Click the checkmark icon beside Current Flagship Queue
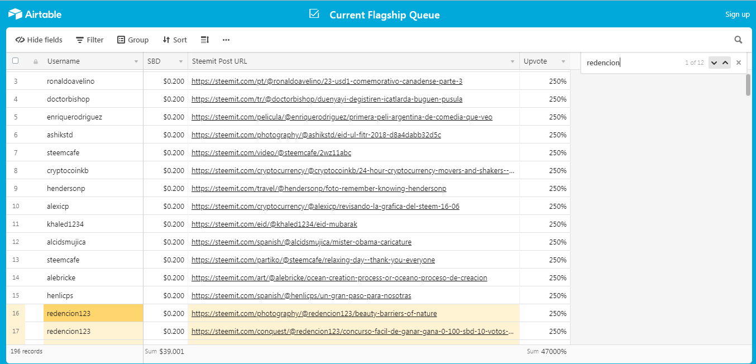 coord(314,13)
